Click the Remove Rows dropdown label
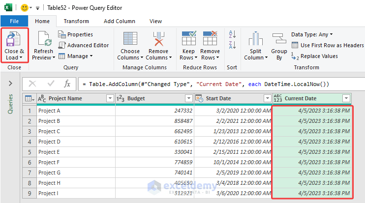Screen dimensions: 365x203 tap(210, 55)
